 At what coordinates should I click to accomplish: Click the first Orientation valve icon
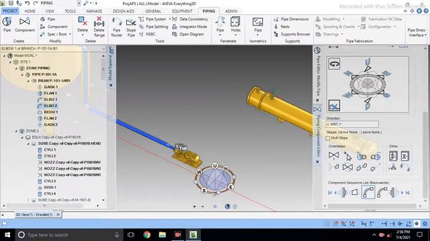[x=333, y=155]
